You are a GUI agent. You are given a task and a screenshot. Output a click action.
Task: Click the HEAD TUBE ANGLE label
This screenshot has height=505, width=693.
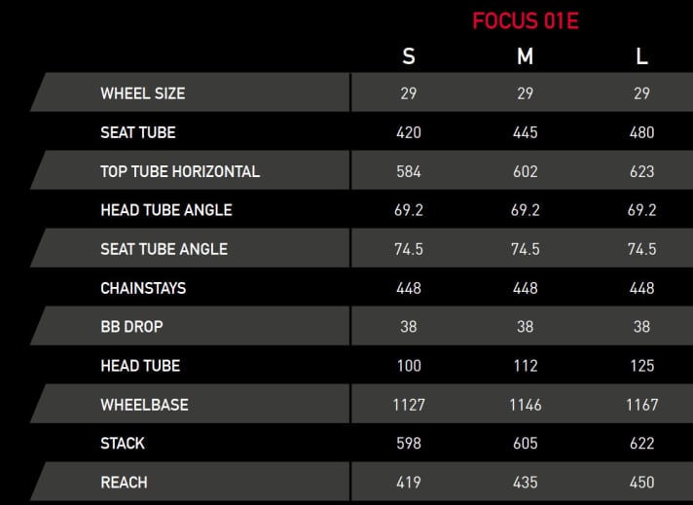click(166, 210)
